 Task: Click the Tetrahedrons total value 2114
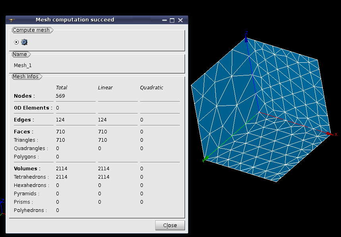click(x=62, y=177)
